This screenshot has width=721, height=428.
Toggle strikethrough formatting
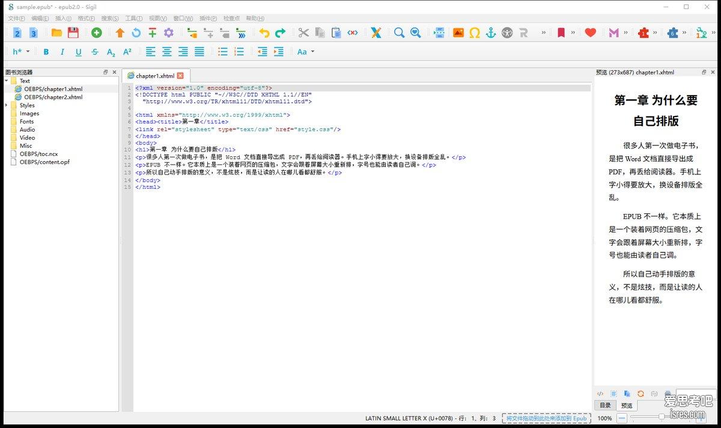pos(95,52)
